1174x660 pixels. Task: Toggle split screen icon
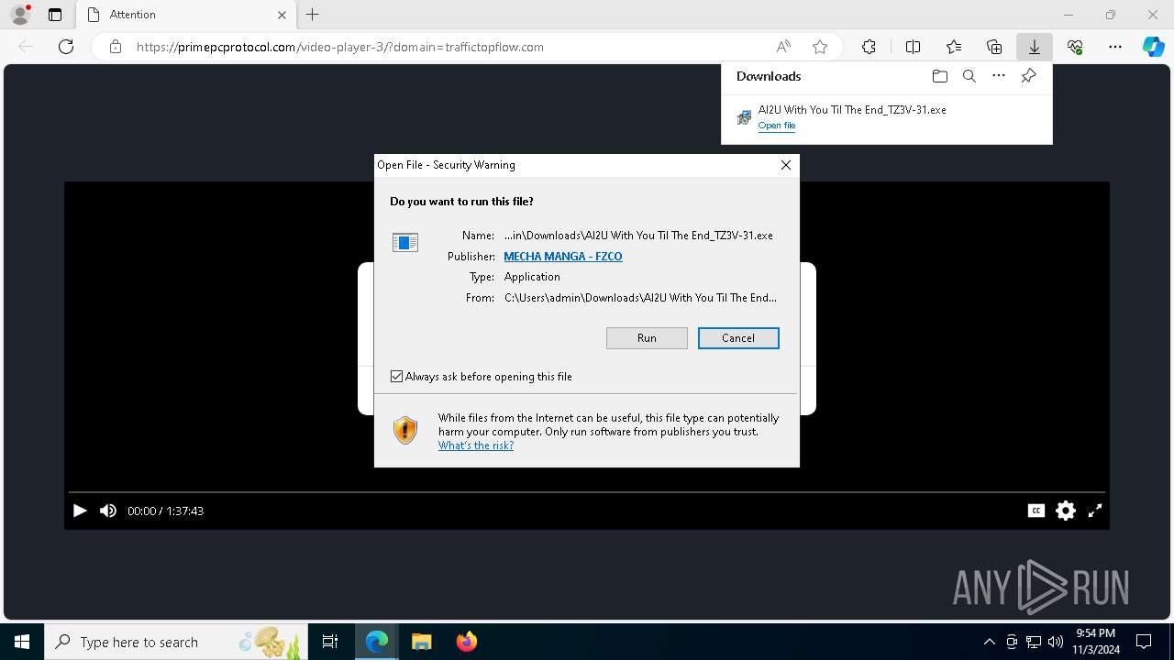[913, 47]
